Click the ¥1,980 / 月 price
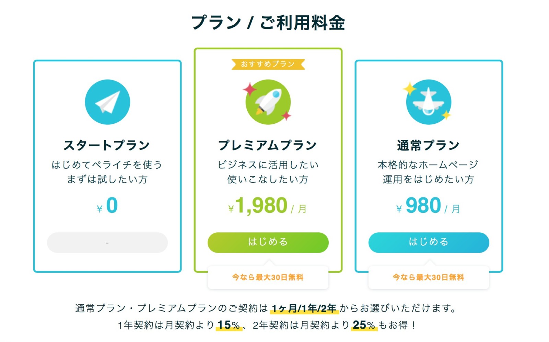Image resolution: width=549 pixels, height=342 pixels. [x=267, y=206]
